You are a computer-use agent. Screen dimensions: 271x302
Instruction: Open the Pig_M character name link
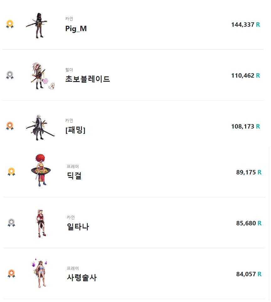pyautogui.click(x=76, y=29)
